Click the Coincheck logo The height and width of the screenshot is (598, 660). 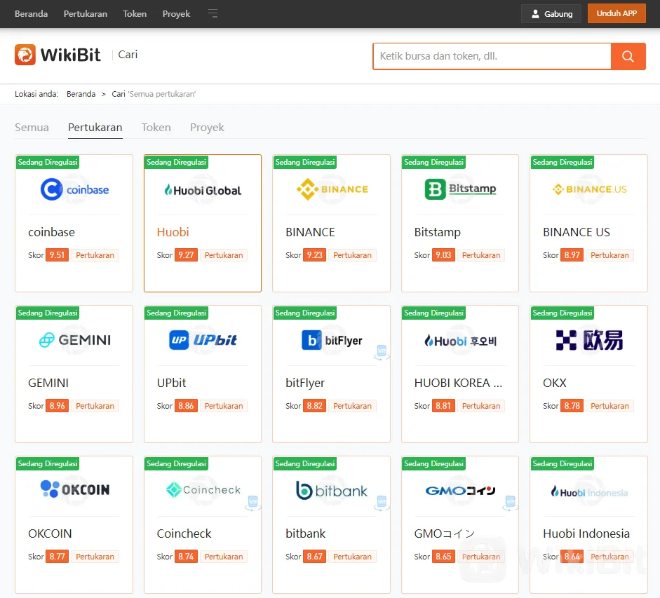click(203, 490)
